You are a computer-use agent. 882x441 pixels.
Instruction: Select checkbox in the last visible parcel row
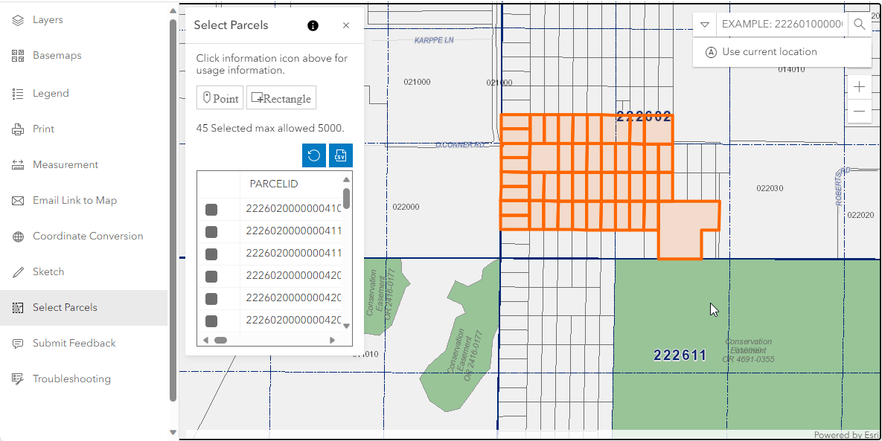tap(211, 321)
